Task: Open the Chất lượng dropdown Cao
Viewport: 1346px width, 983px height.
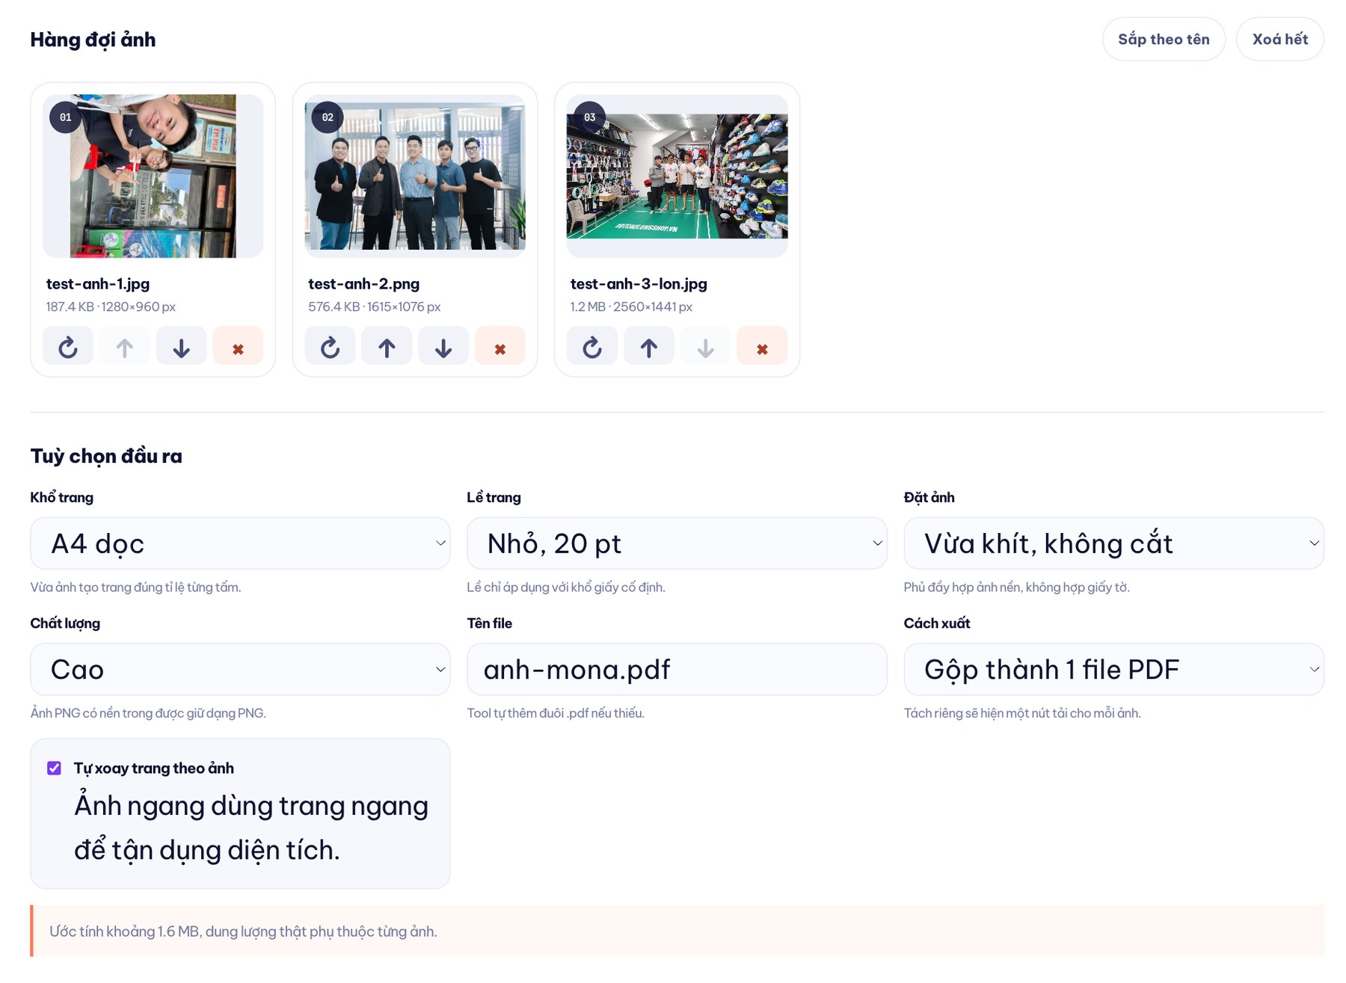Action: pyautogui.click(x=240, y=669)
